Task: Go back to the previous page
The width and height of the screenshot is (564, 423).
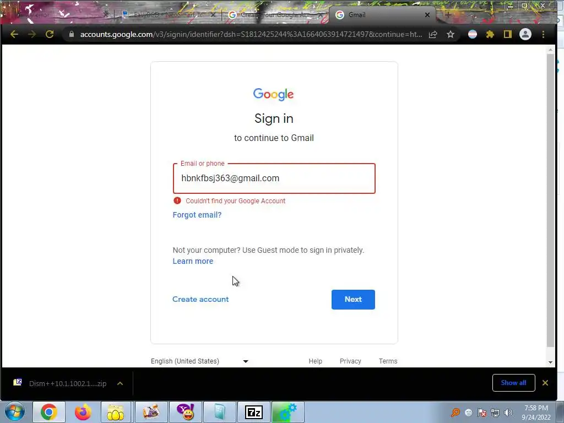Action: [x=14, y=34]
